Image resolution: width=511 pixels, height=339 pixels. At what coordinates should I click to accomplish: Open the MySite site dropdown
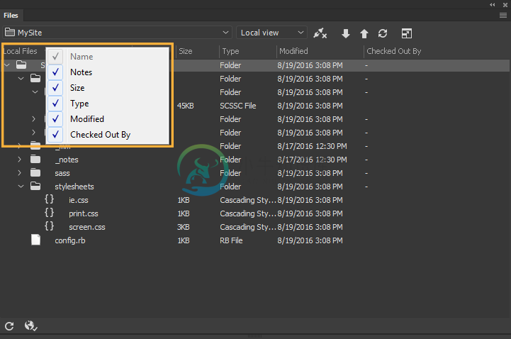tap(117, 33)
